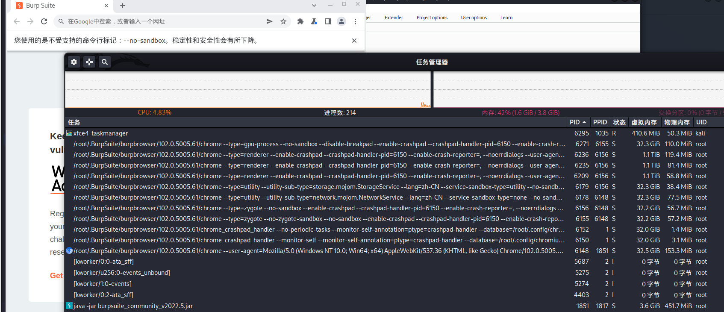
Task: Select the chrome_crashpad_handler --no-periodic-tasks row
Action: (394, 230)
